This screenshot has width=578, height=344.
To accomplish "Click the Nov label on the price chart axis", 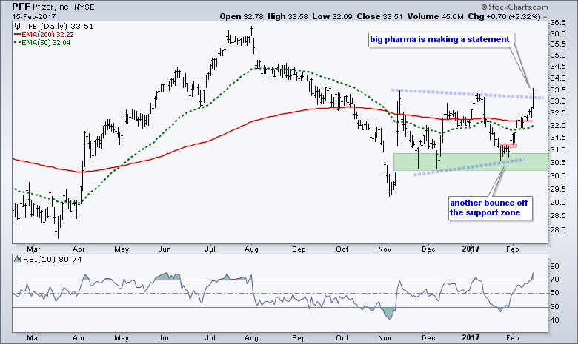I will tap(385, 249).
